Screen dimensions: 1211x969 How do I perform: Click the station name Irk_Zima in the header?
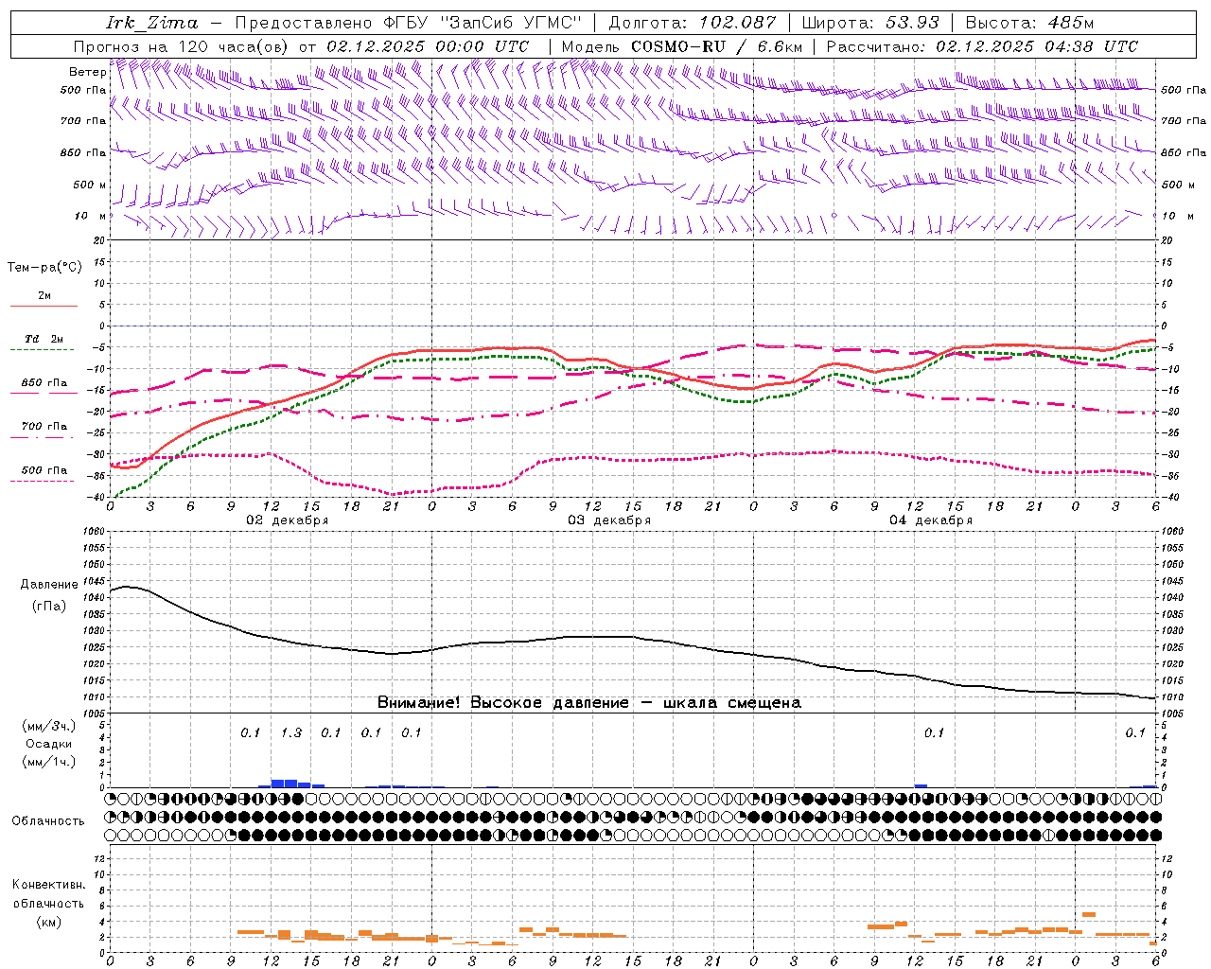pyautogui.click(x=152, y=23)
